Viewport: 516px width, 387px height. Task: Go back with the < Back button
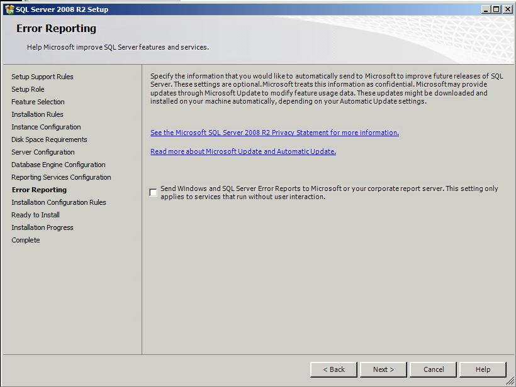pyautogui.click(x=334, y=369)
